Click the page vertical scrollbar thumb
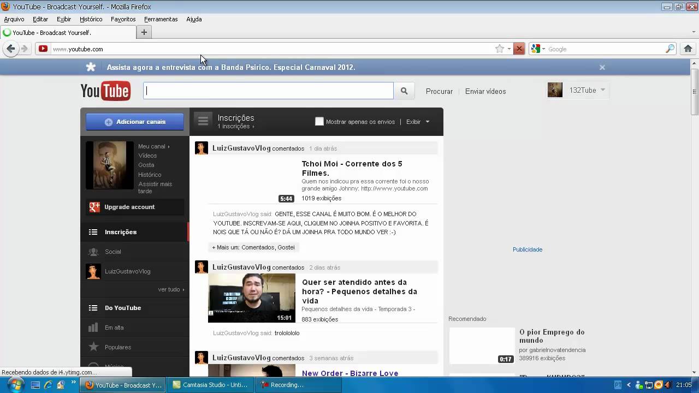This screenshot has height=393, width=699. [x=695, y=92]
